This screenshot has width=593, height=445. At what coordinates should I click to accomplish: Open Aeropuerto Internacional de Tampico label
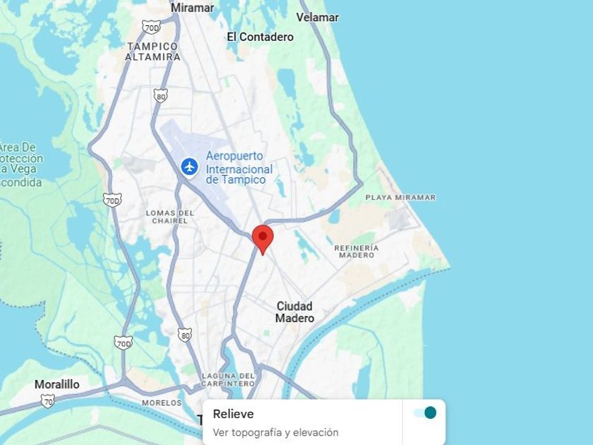pos(239,167)
